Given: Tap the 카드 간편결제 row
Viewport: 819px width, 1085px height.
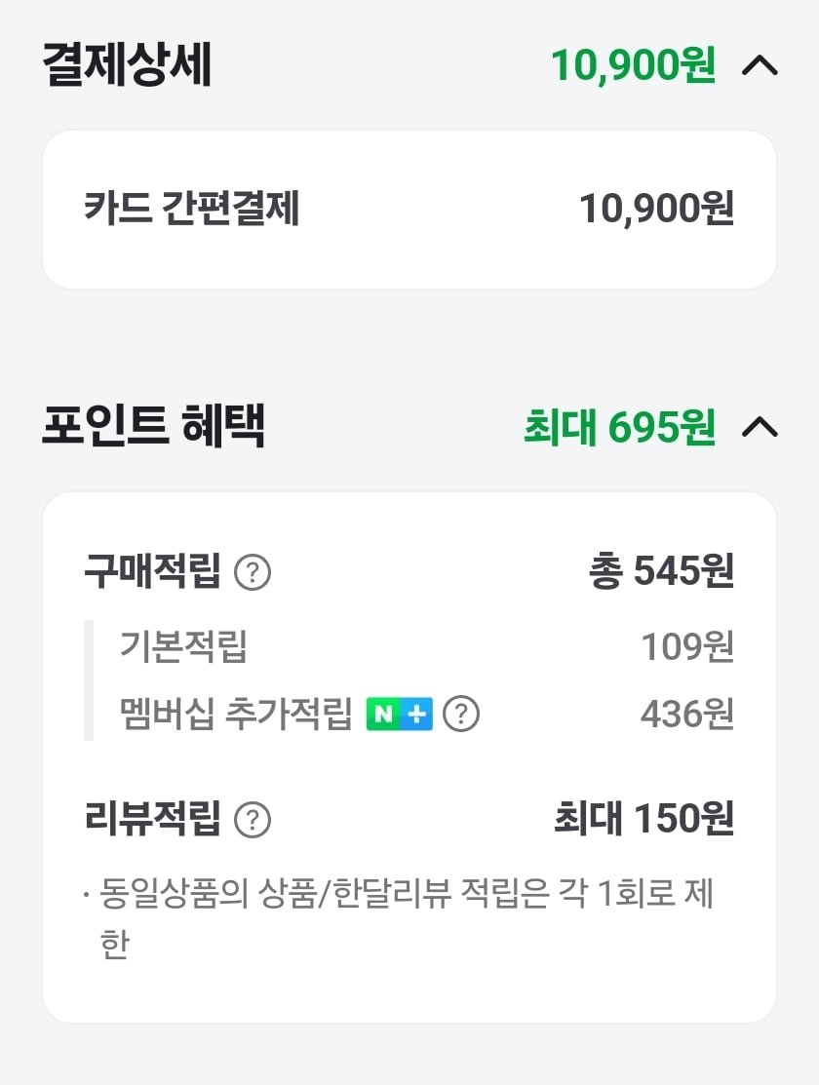Looking at the screenshot, I should click(x=409, y=209).
